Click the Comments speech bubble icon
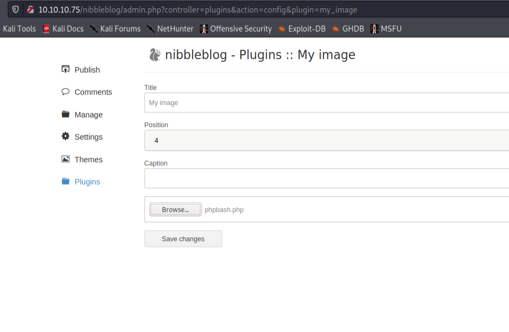509x332 pixels. pyautogui.click(x=65, y=92)
